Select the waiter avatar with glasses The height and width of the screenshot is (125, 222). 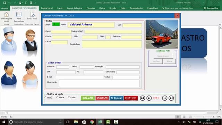pyautogui.click(x=30, y=40)
